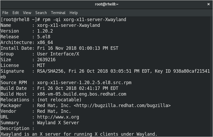Click the version number 1.20.2
This screenshot has height=137, width=213.
pos(45,31)
